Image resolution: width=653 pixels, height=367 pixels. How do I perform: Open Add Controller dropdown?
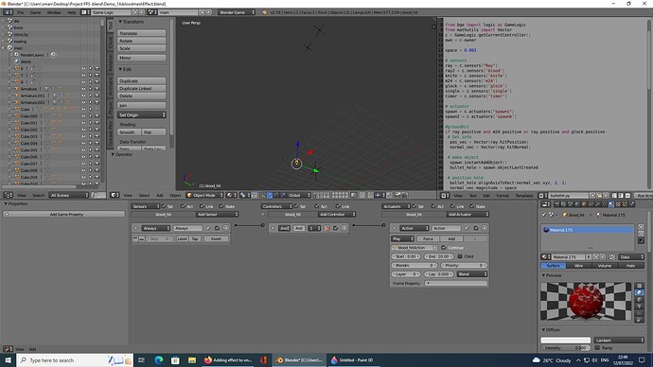pos(337,215)
